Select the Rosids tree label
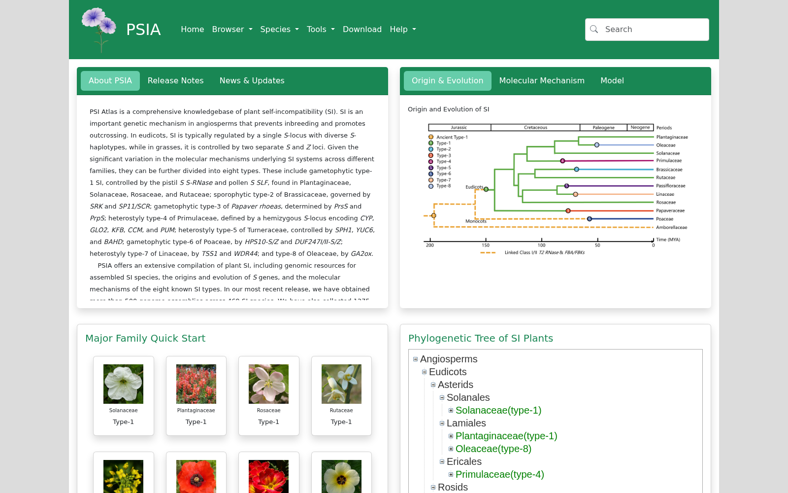Viewport: 788px width, 493px height. tap(453, 488)
